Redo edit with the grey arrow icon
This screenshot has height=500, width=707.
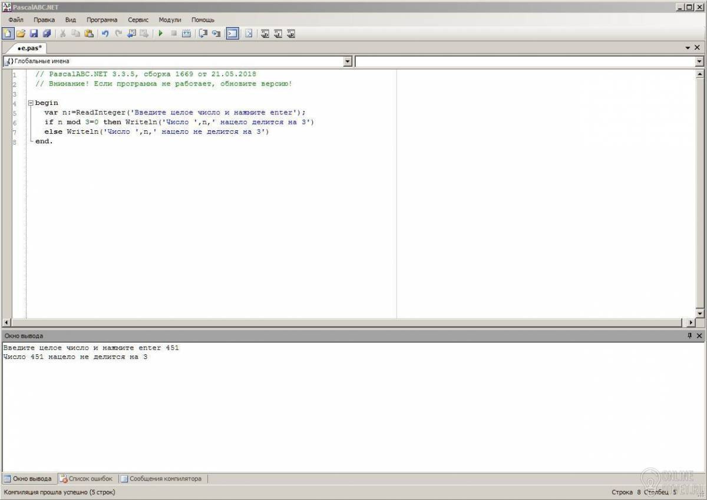118,34
